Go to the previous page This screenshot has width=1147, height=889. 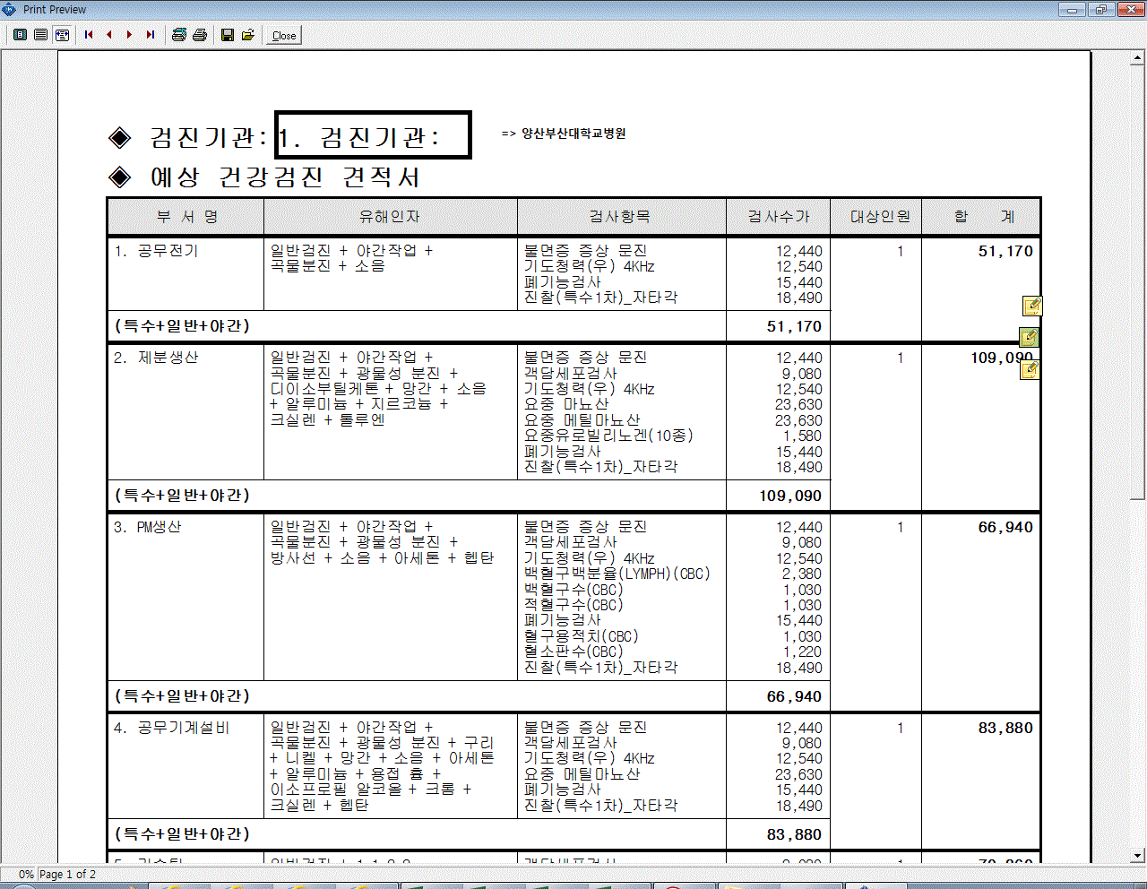pos(109,35)
